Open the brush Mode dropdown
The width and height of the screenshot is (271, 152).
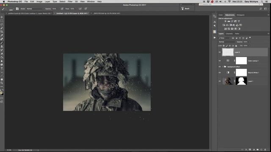pyautogui.click(x=35, y=8)
